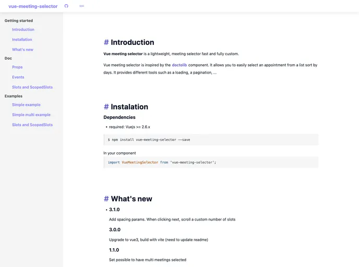Viewport: 359px width, 267px height.
Task: Click the Instalation main heading text
Action: point(129,107)
